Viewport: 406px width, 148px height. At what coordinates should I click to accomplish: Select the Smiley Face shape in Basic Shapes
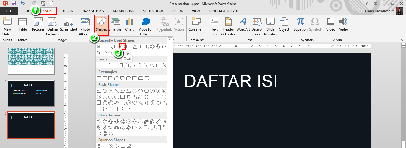point(129,103)
